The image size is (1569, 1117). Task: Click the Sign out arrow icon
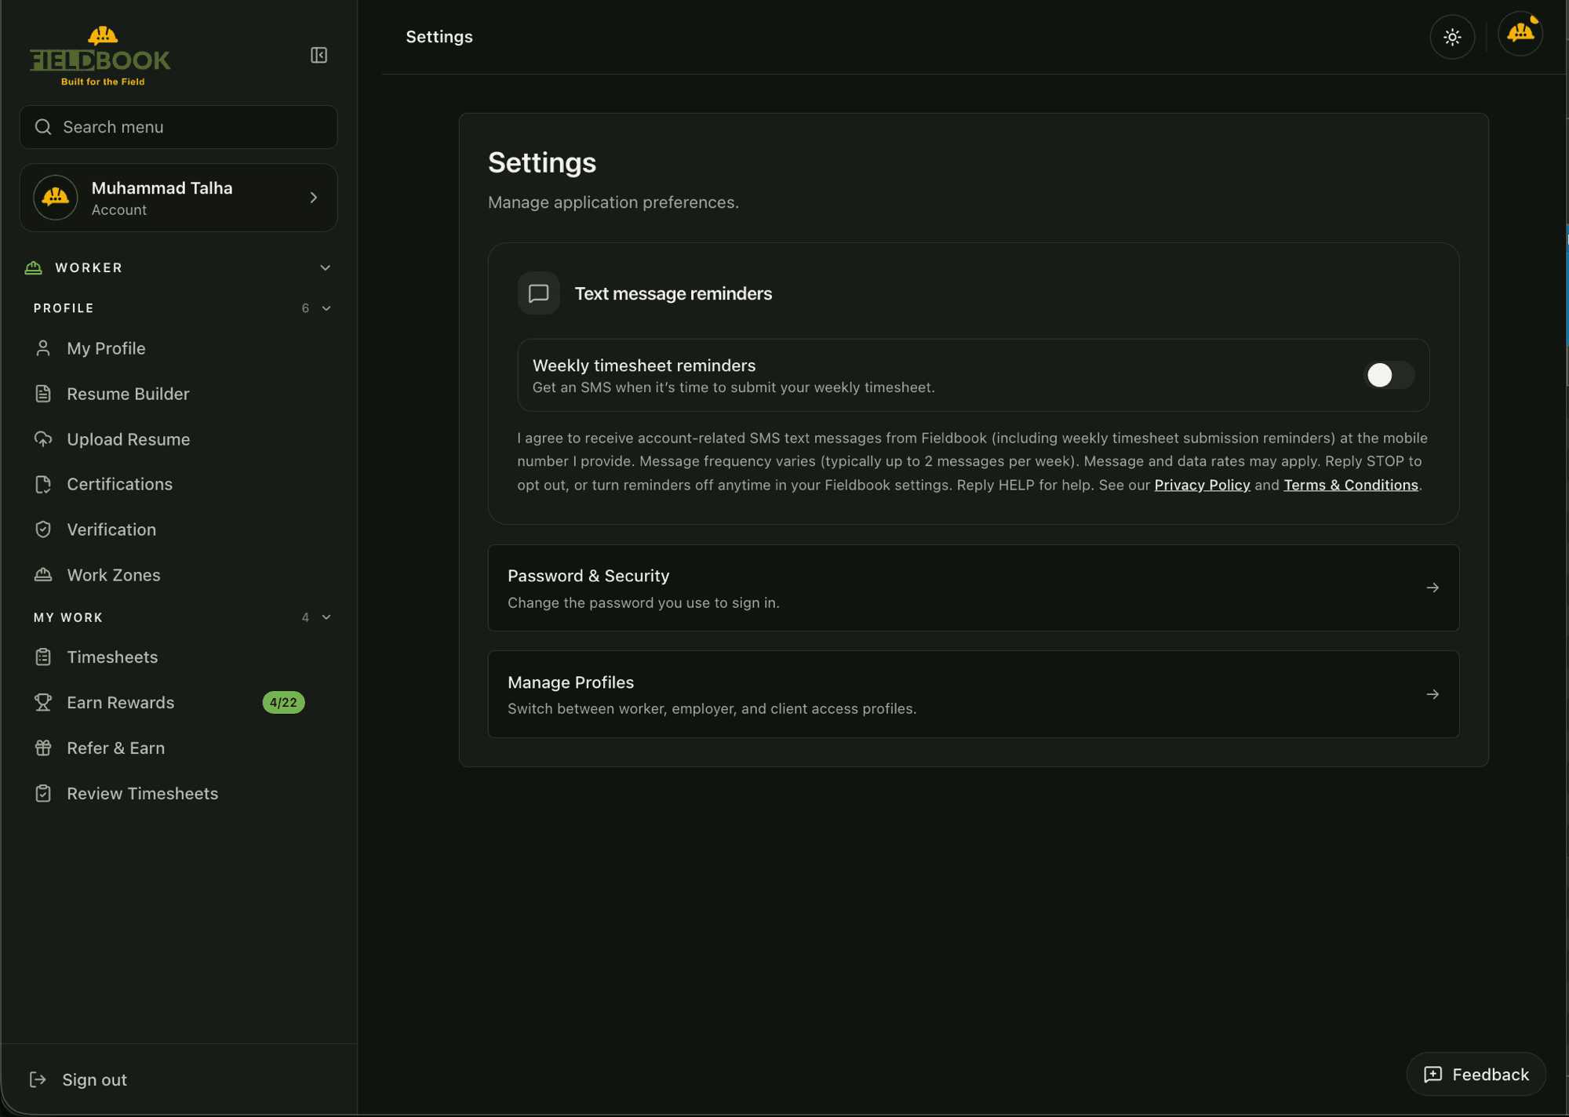(x=38, y=1080)
